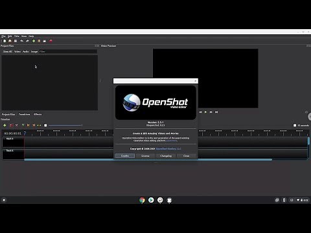This screenshot has width=311, height=233.
Task: Click the horizontal timeline scrollbar
Action: (148, 160)
